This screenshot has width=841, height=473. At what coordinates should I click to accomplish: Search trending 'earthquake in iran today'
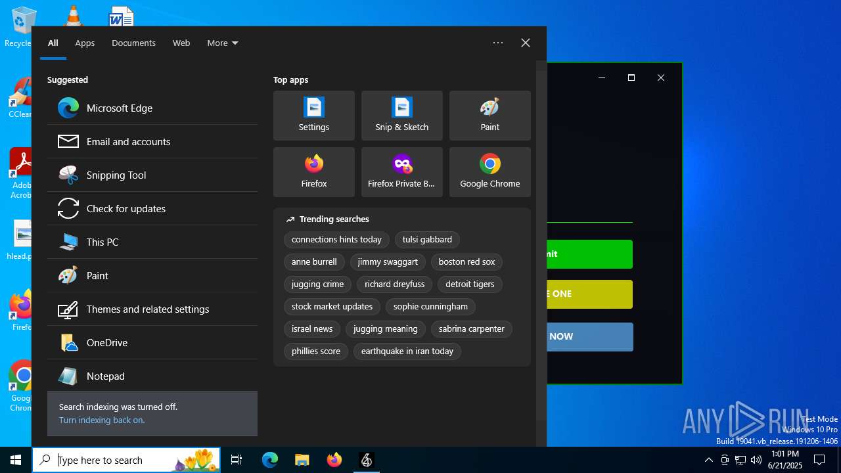click(407, 351)
